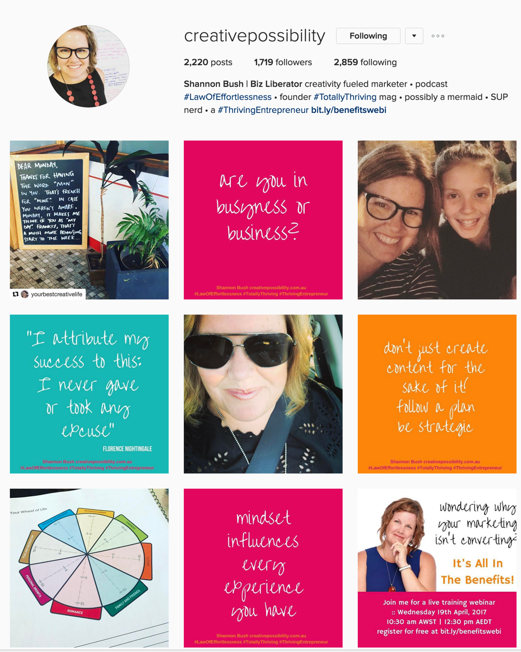The width and height of the screenshot is (521, 652).
Task: View the 1,719 followers list
Action: [283, 62]
